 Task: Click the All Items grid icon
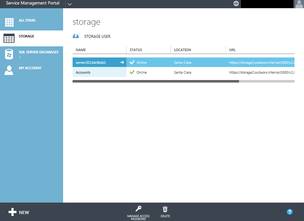(x=9, y=22)
